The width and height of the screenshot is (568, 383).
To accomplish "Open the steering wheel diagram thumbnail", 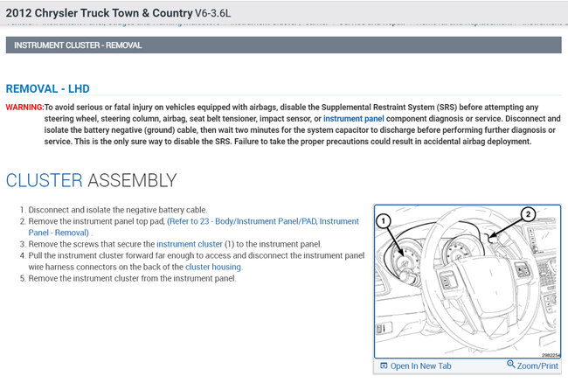I will click(x=468, y=282).
